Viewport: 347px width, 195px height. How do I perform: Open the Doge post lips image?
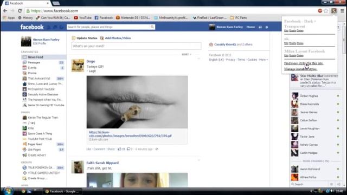tap(137, 102)
